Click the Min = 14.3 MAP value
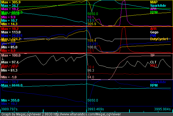The width and height of the screenshot is (173, 116). tap(9, 24)
